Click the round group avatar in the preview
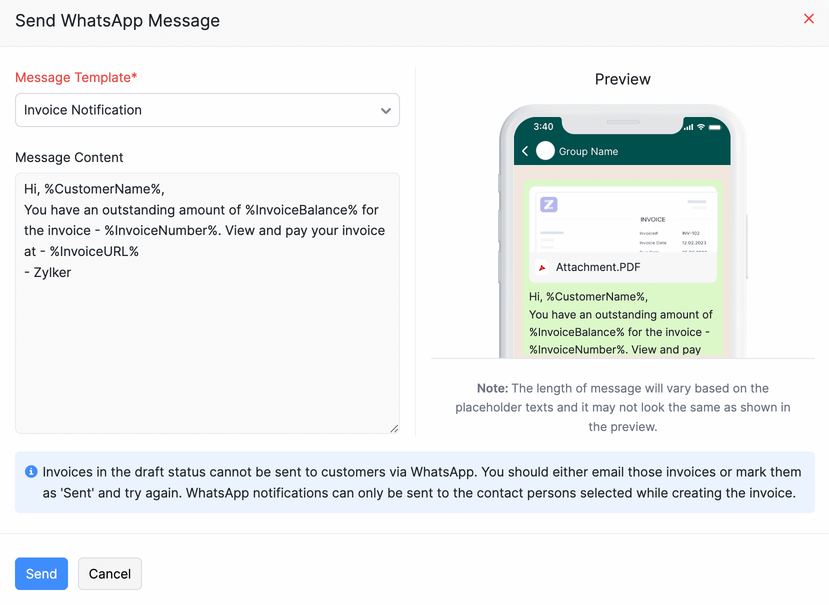 pyautogui.click(x=545, y=150)
